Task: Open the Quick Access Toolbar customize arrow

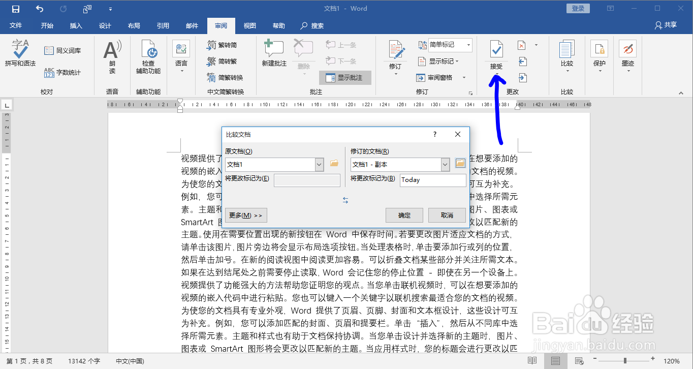Action: point(110,9)
